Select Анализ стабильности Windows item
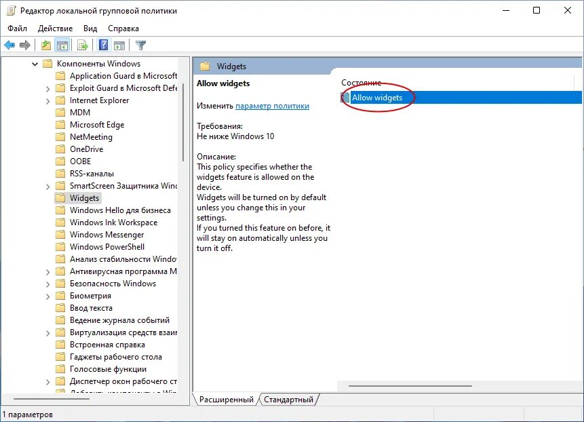The height and width of the screenshot is (422, 584). pyautogui.click(x=123, y=259)
